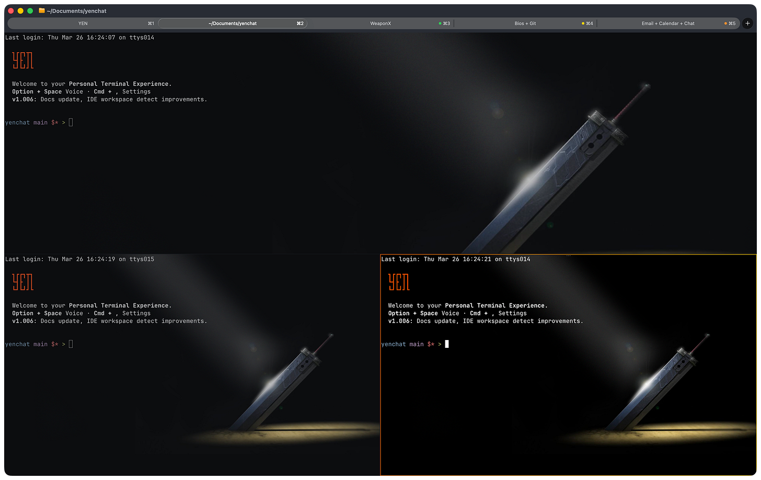Click the red close window button
761x480 pixels.
(11, 11)
